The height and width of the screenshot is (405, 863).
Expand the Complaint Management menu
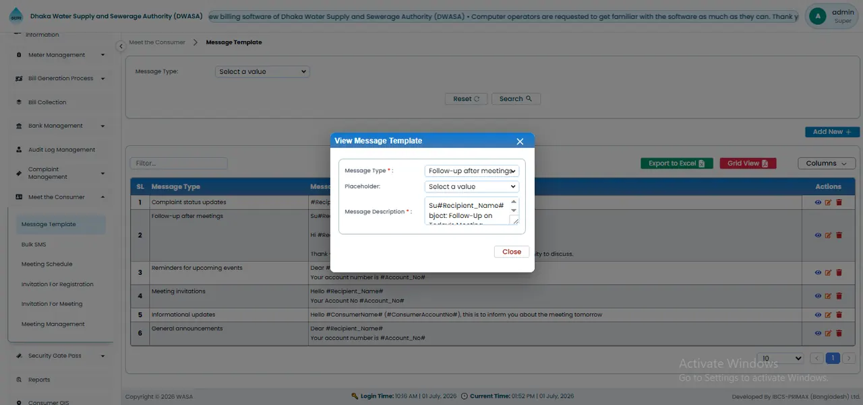(x=61, y=174)
